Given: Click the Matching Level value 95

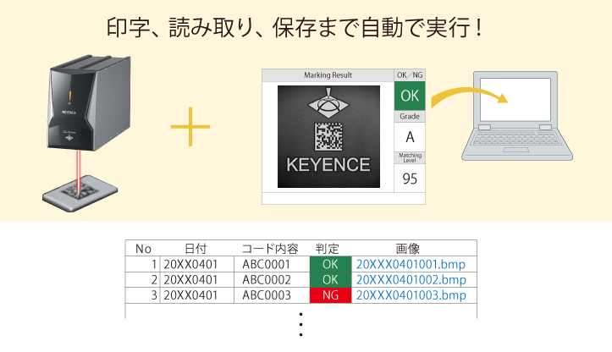Looking at the screenshot, I should pyautogui.click(x=410, y=178).
